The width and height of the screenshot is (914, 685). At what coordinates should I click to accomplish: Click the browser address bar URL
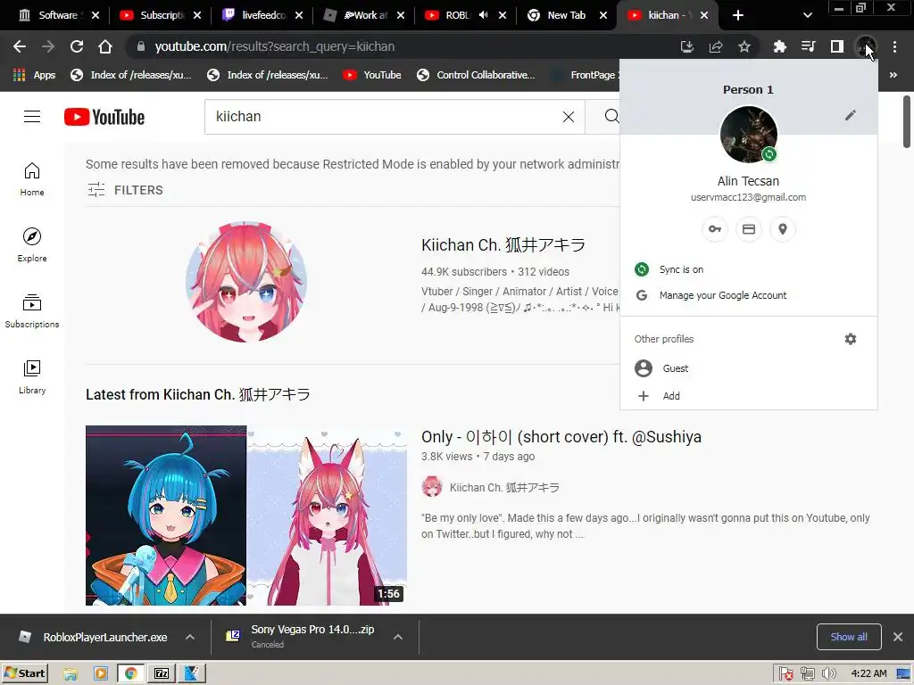[x=275, y=46]
